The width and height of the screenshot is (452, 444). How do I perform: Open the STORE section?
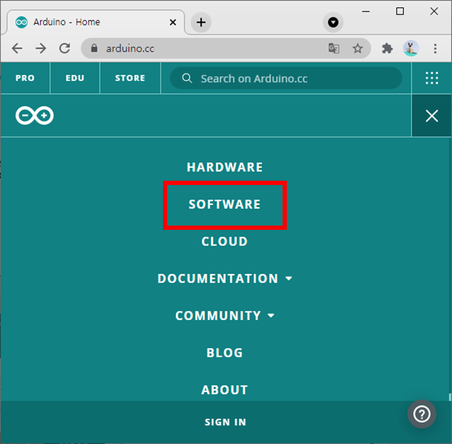point(130,78)
